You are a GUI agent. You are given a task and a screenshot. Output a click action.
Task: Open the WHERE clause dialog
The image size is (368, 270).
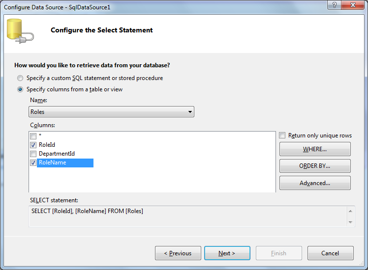pyautogui.click(x=315, y=149)
